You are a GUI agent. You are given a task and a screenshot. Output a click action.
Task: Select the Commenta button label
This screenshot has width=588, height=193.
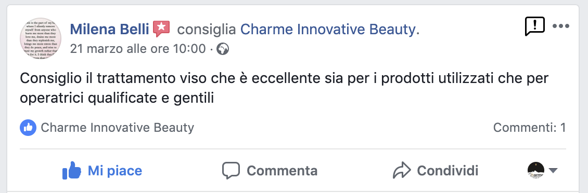(x=282, y=171)
